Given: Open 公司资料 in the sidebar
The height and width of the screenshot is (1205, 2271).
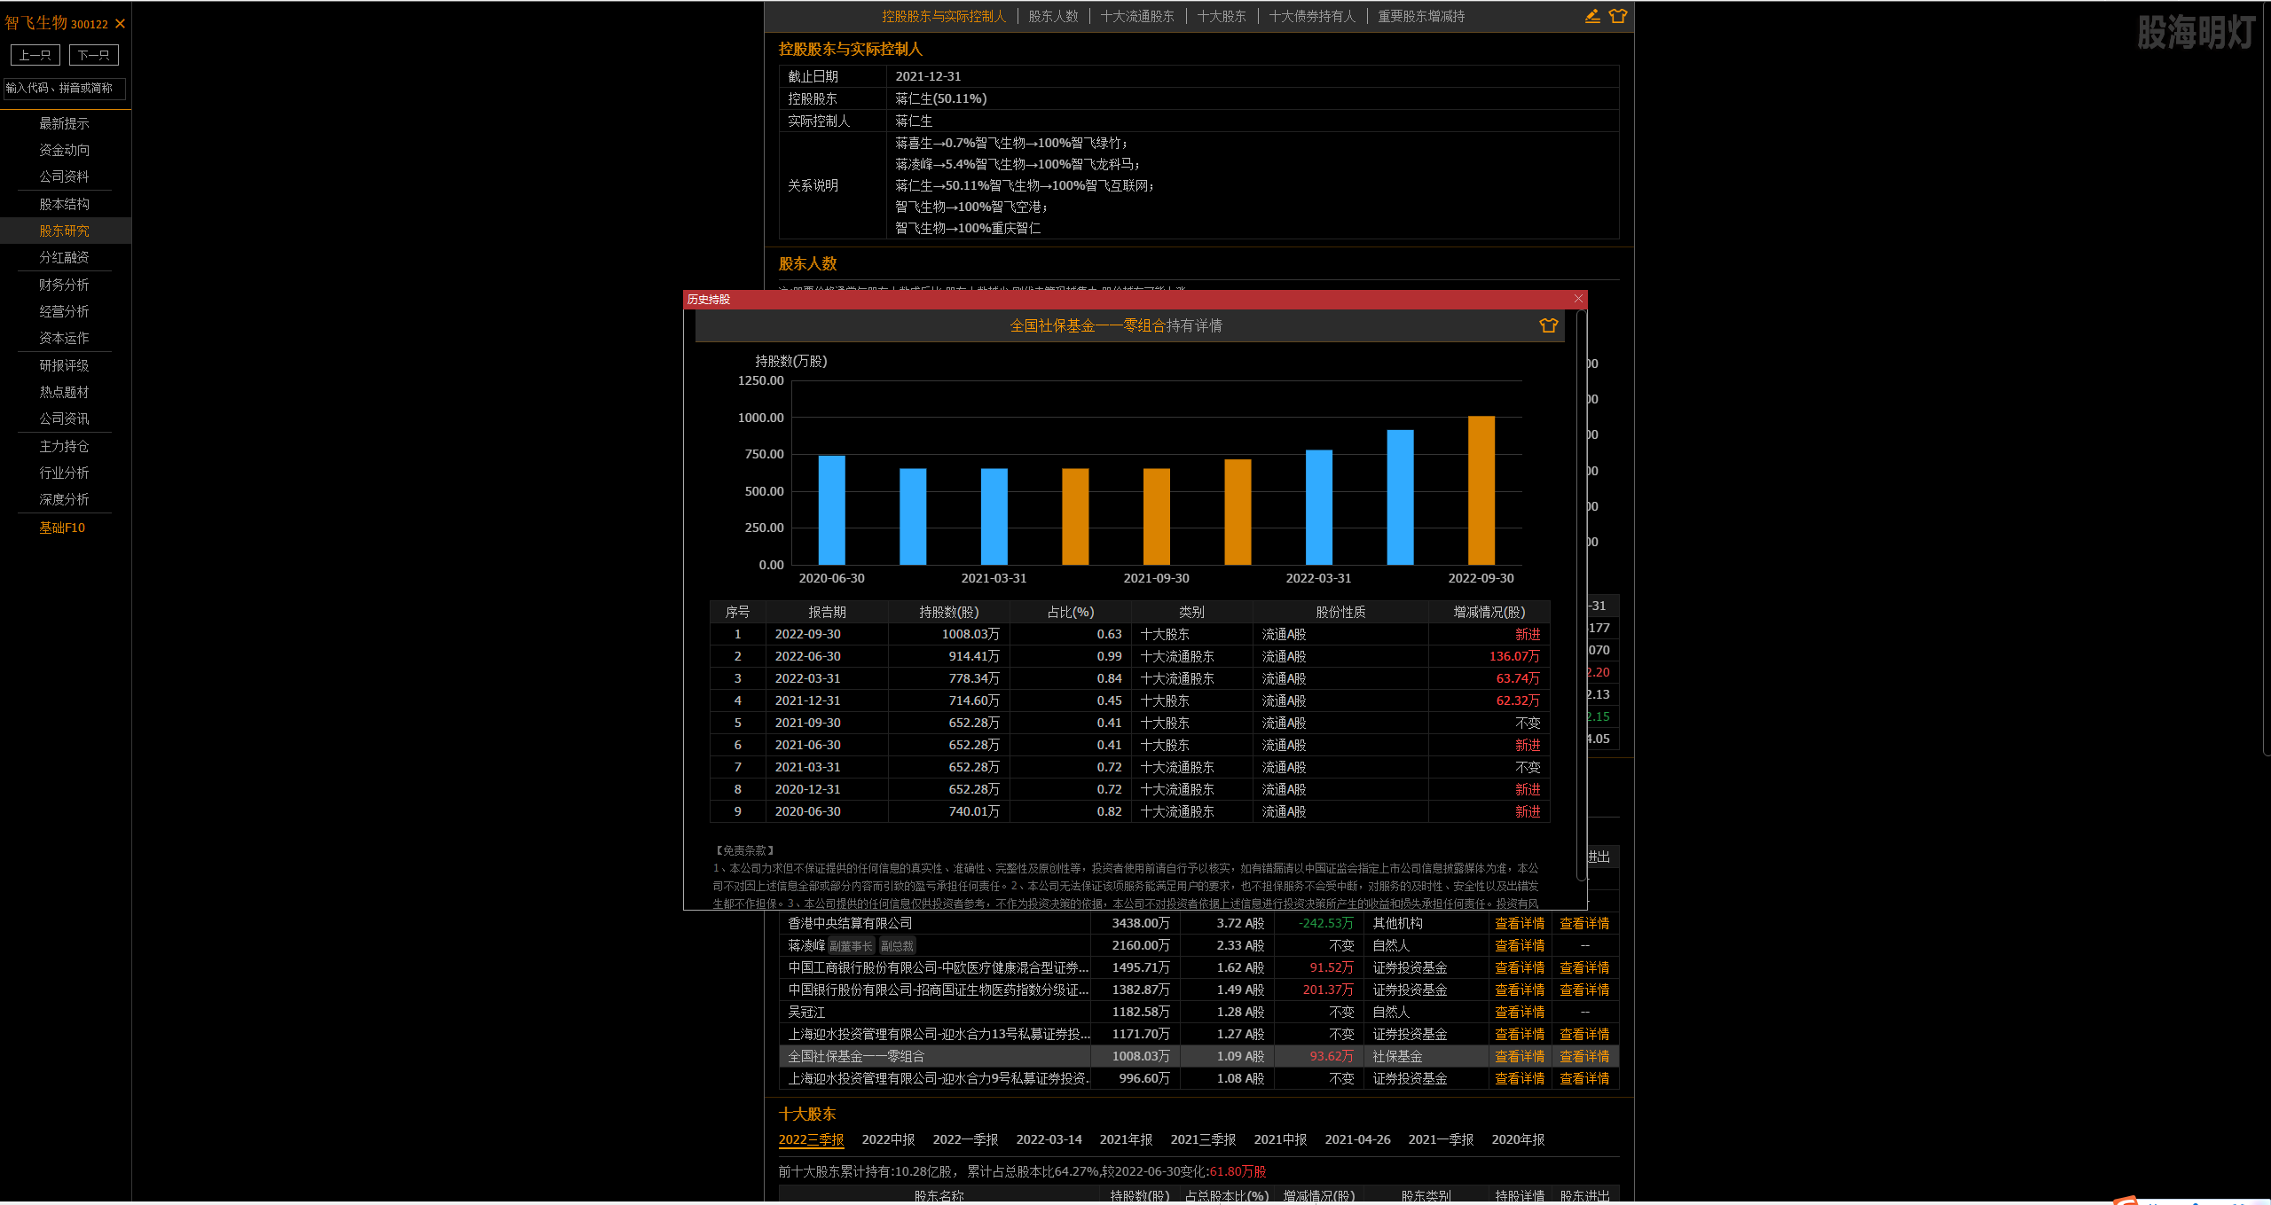Looking at the screenshot, I should [64, 176].
